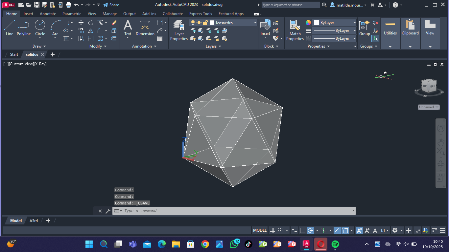Toggle drawing grid display in status bar
This screenshot has width=449, height=252.
point(272,230)
